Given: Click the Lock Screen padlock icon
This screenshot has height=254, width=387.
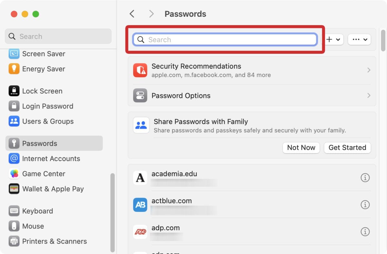Looking at the screenshot, I should point(14,91).
